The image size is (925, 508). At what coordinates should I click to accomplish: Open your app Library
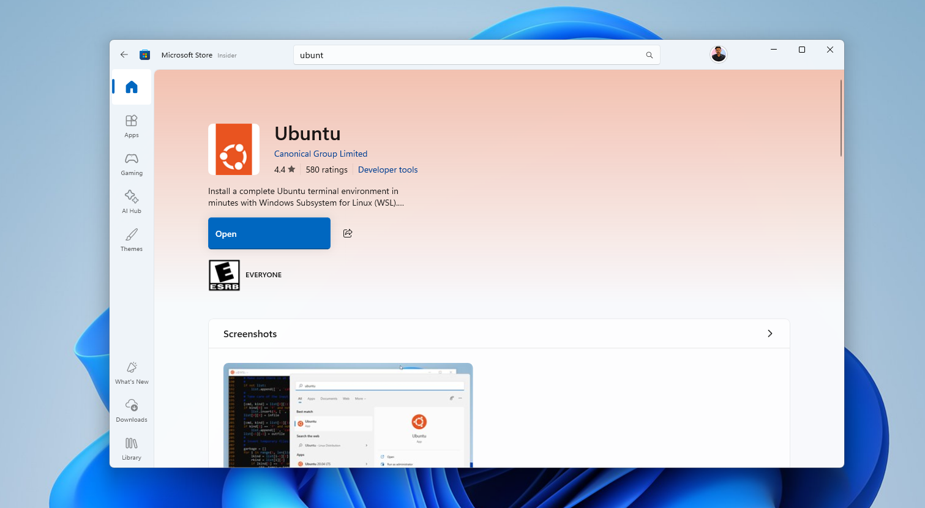point(131,448)
